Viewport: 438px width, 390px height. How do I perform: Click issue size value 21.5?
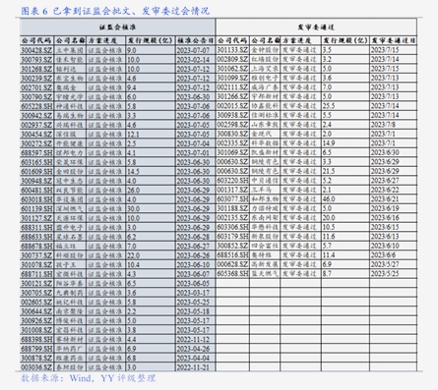pyautogui.click(x=329, y=171)
